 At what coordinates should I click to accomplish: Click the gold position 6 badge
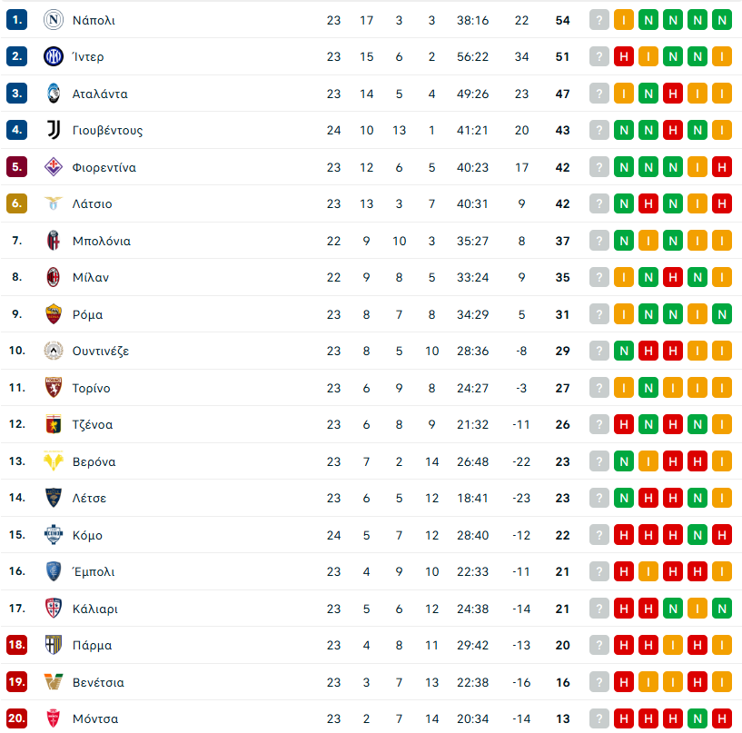[16, 203]
